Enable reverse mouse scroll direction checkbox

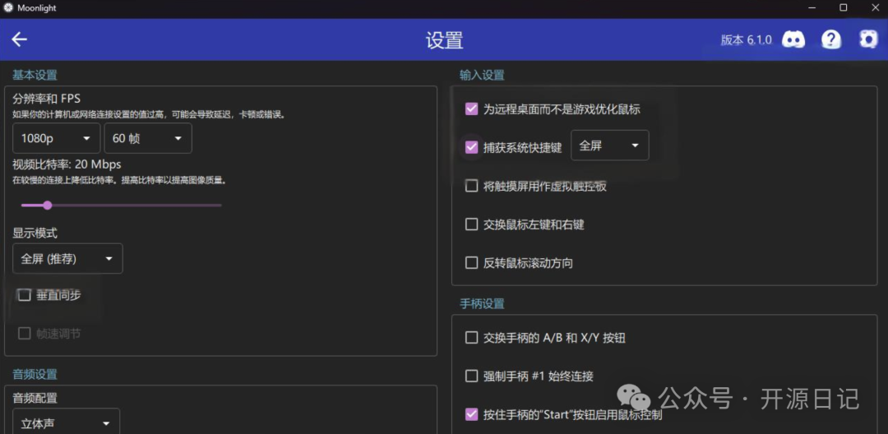point(471,263)
